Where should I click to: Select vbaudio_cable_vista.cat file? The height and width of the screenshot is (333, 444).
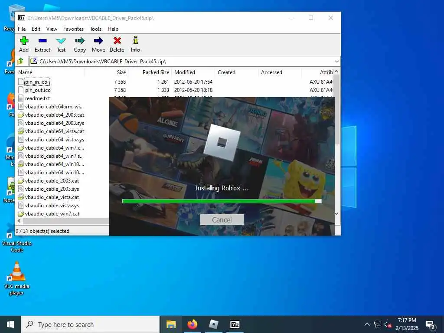pos(52,197)
